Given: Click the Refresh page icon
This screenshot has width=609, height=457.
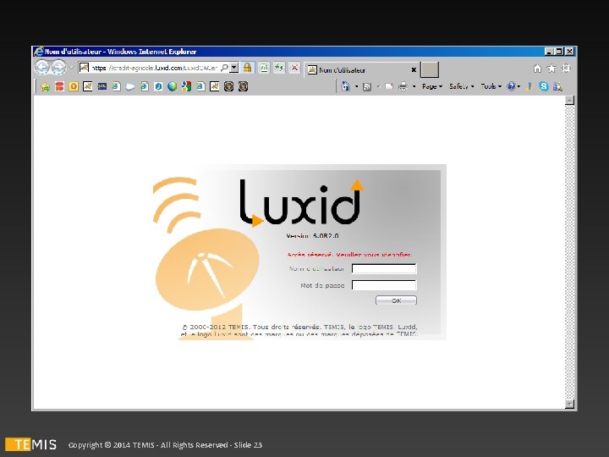Looking at the screenshot, I should click(x=279, y=68).
